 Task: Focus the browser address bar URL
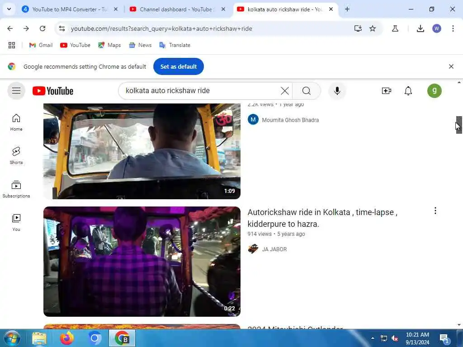point(161,28)
